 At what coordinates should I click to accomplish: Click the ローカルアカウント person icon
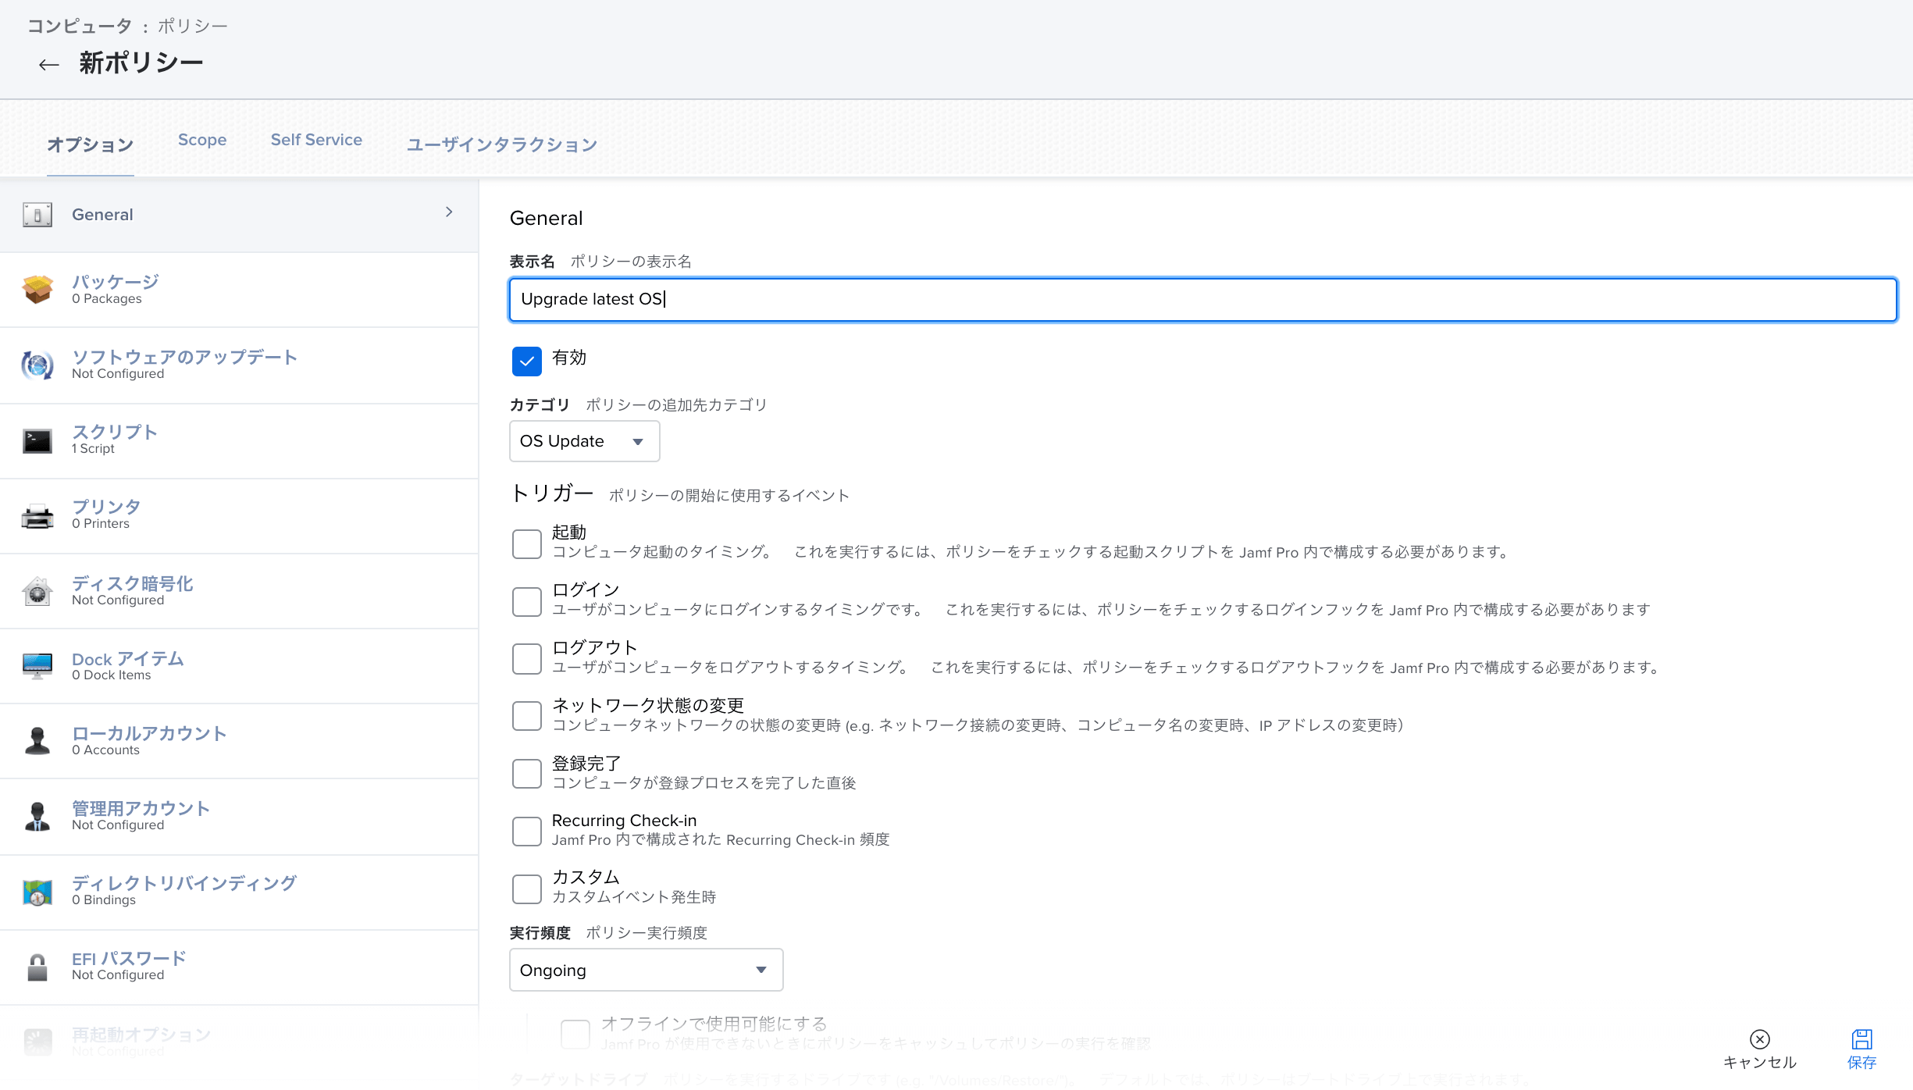pyautogui.click(x=37, y=741)
